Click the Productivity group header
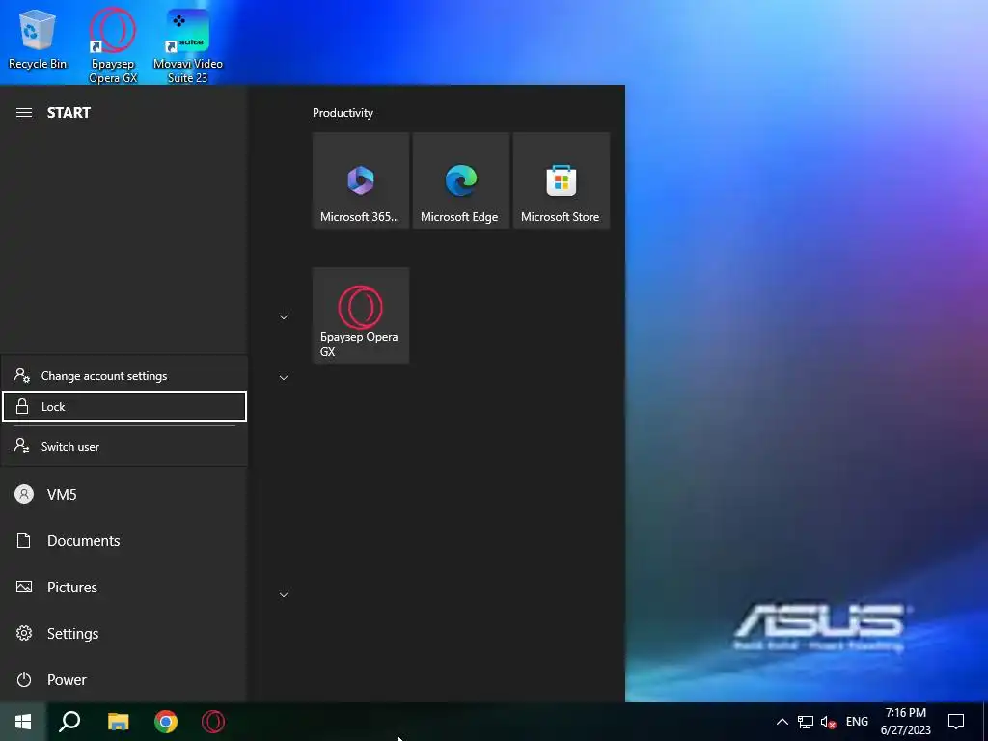The width and height of the screenshot is (988, 741). [343, 113]
